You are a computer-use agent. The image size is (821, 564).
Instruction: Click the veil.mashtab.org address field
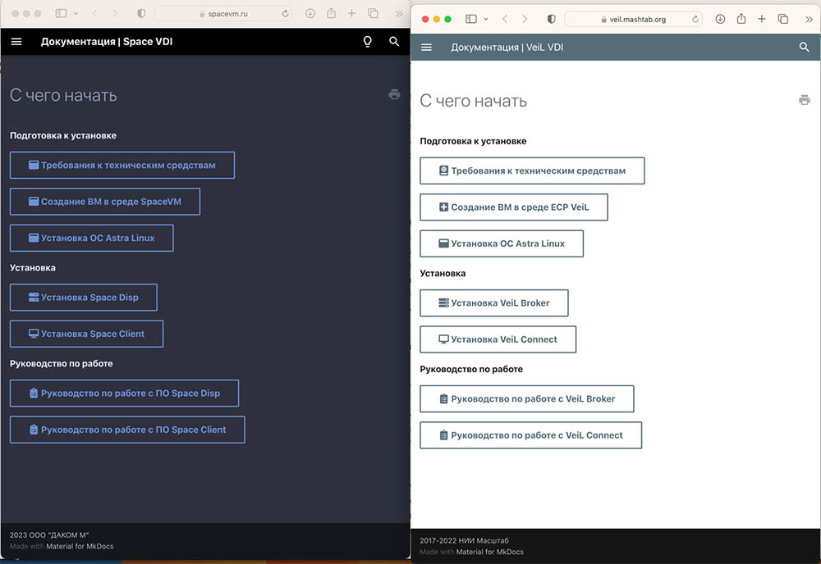pyautogui.click(x=632, y=19)
